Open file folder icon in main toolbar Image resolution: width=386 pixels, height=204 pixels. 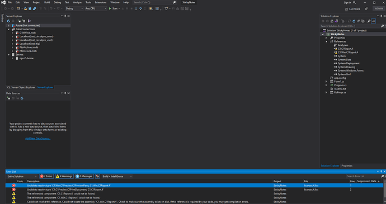tap(25, 8)
